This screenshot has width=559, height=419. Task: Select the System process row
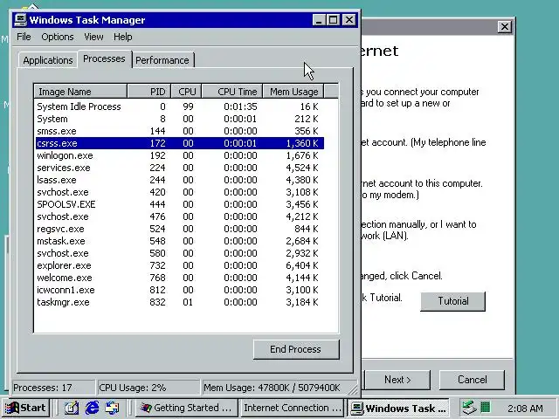tap(179, 119)
